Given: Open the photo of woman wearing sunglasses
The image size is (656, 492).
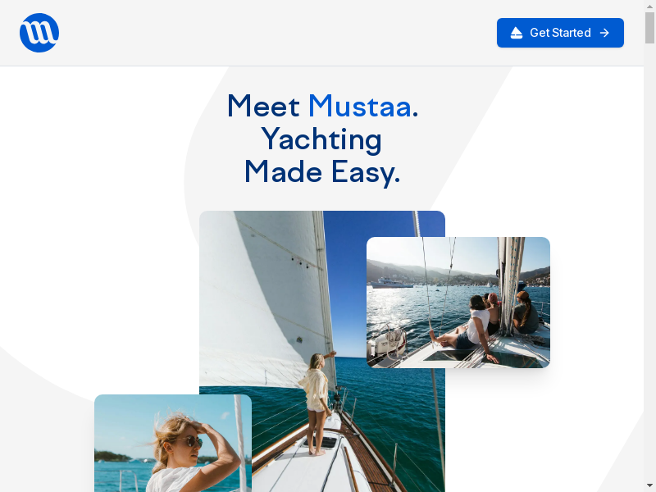Looking at the screenshot, I should 173,444.
